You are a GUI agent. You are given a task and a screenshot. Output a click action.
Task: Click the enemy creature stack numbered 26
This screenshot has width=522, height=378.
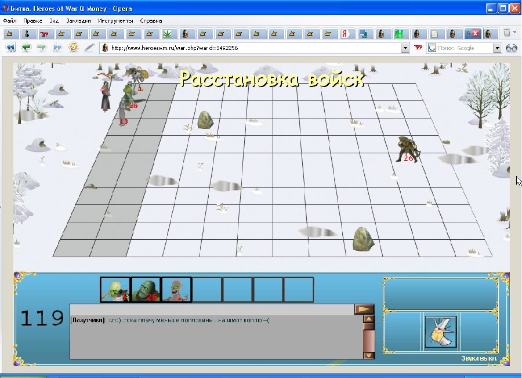pos(408,149)
